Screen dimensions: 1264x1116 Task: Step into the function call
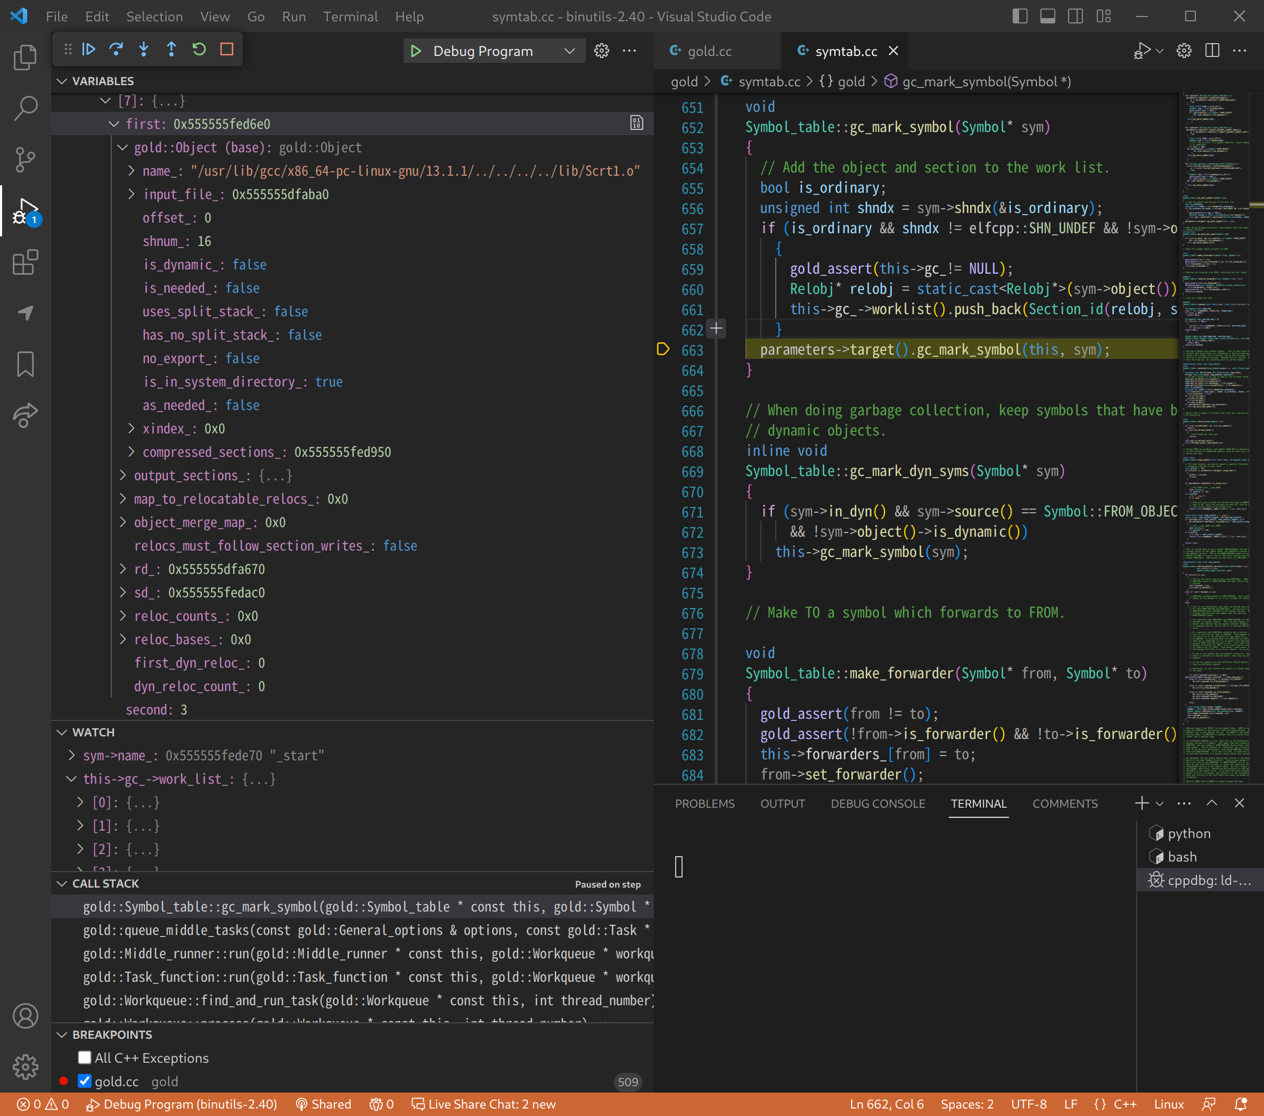coord(143,50)
